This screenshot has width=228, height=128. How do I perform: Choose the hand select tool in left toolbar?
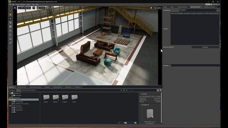(x=10, y=15)
